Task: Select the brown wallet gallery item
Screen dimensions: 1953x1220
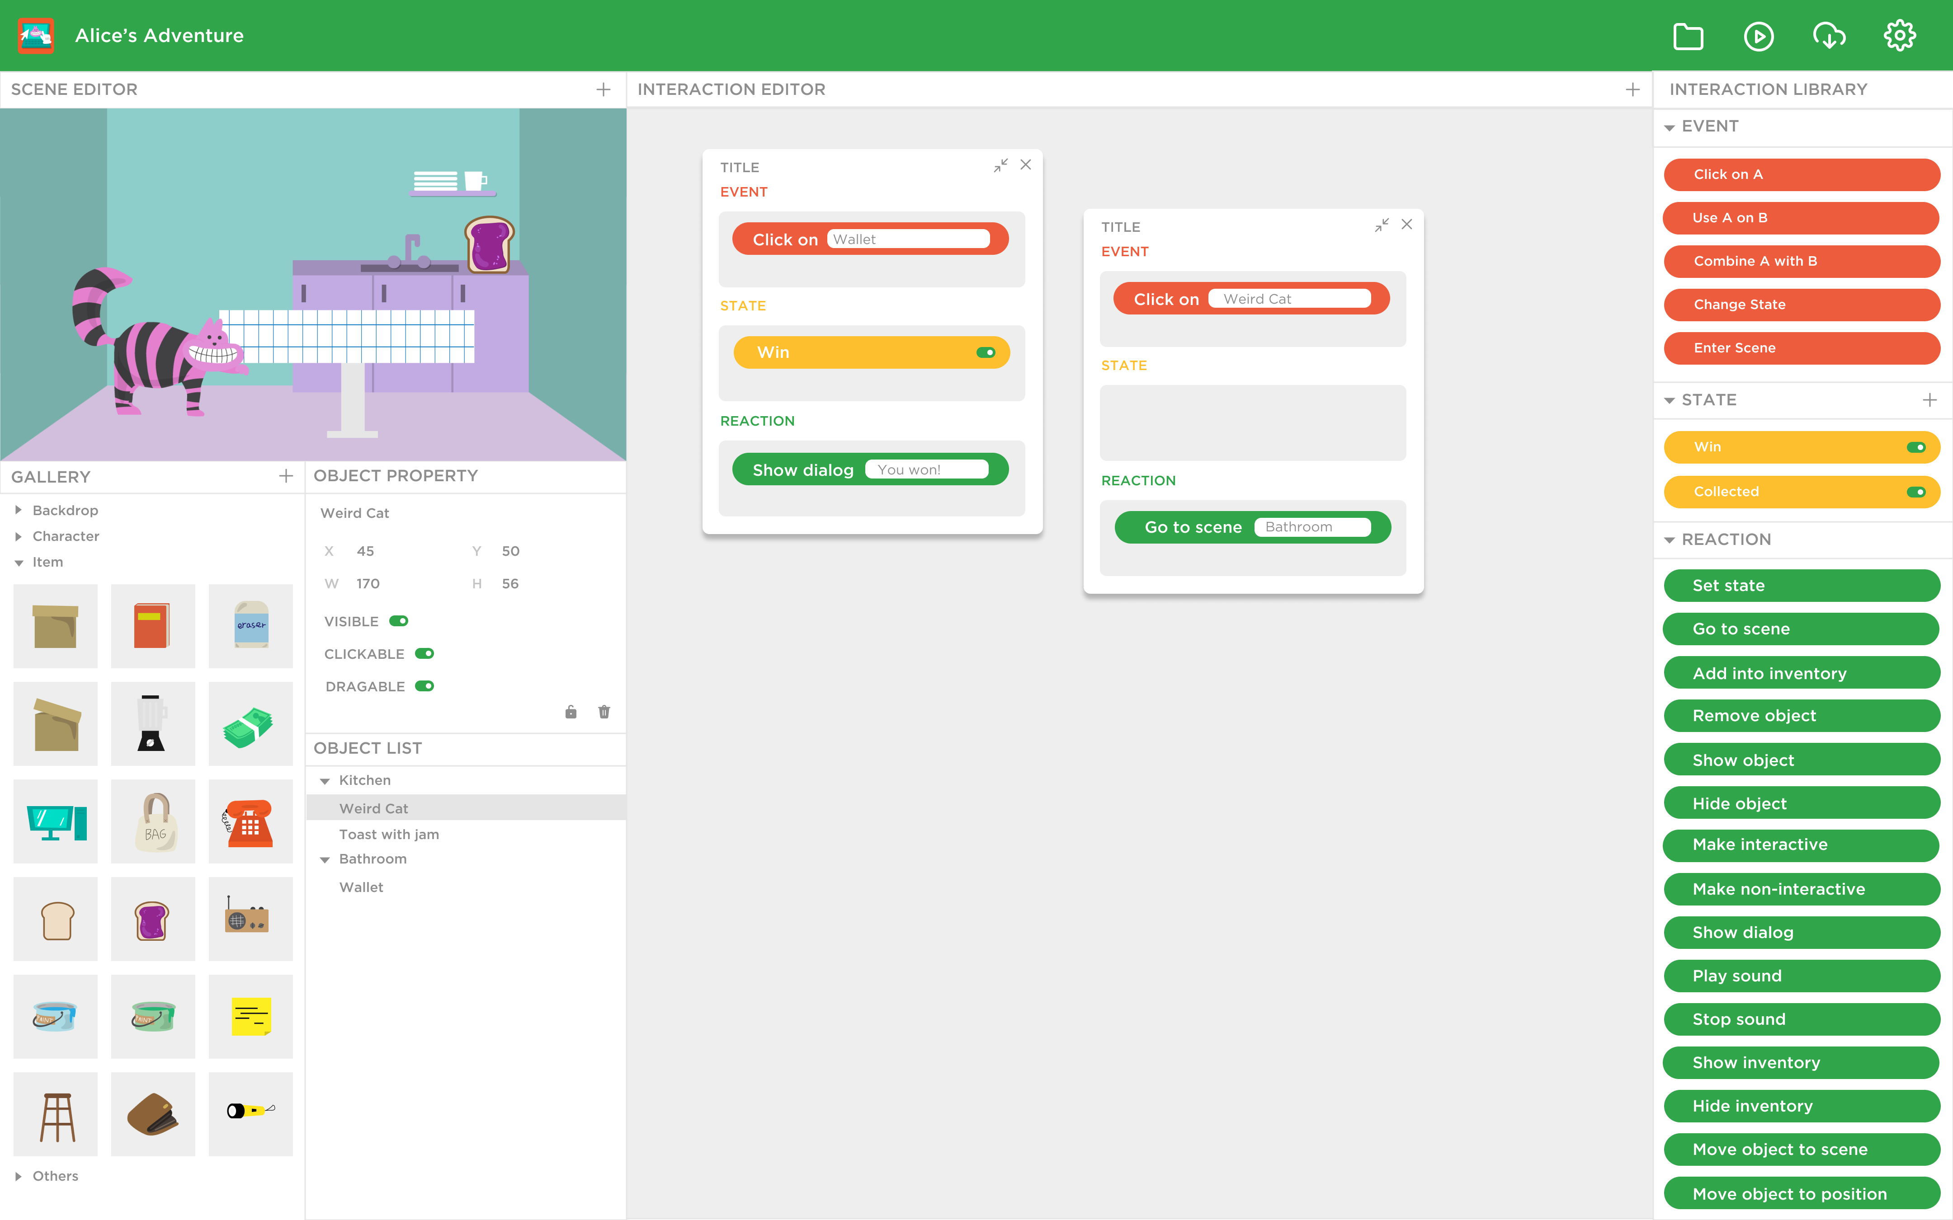Action: [153, 1114]
